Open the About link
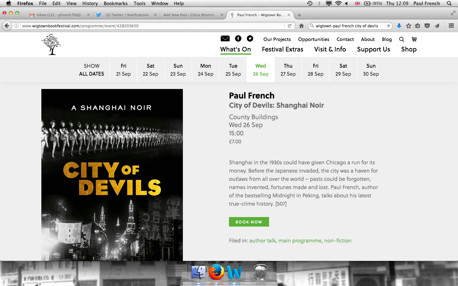This screenshot has width=458, height=286. [368, 39]
